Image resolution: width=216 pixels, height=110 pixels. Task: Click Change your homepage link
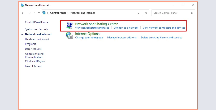pos(89,38)
